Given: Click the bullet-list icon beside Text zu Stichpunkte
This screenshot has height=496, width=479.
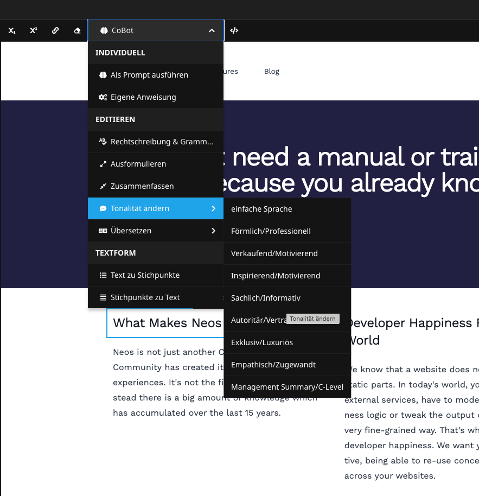Looking at the screenshot, I should [103, 275].
